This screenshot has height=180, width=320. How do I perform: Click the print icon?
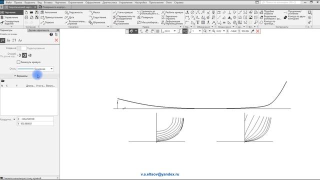tap(26, 17)
